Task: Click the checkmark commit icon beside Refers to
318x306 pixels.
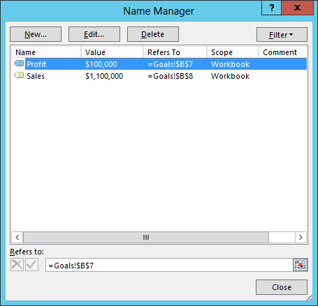Action: 31,265
